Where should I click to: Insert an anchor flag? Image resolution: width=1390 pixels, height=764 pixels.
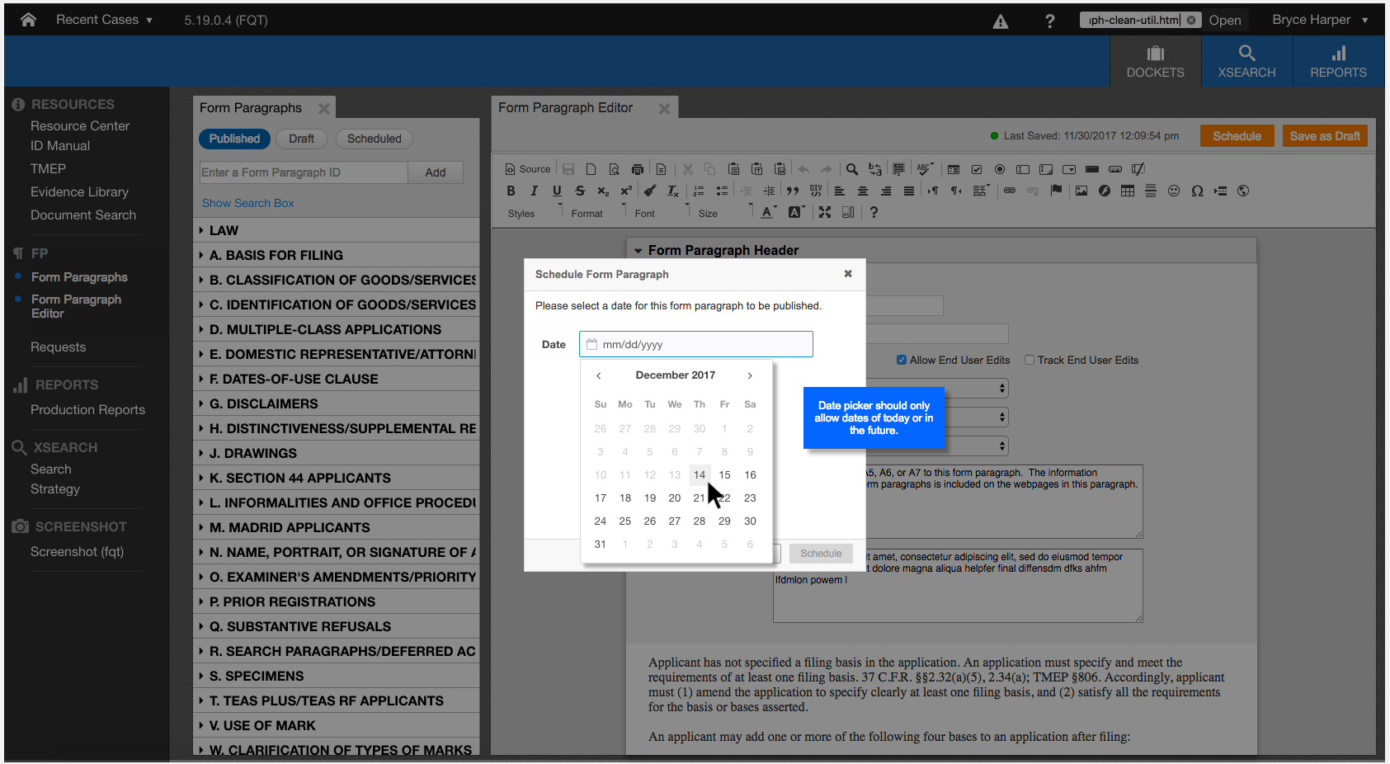(x=1056, y=191)
